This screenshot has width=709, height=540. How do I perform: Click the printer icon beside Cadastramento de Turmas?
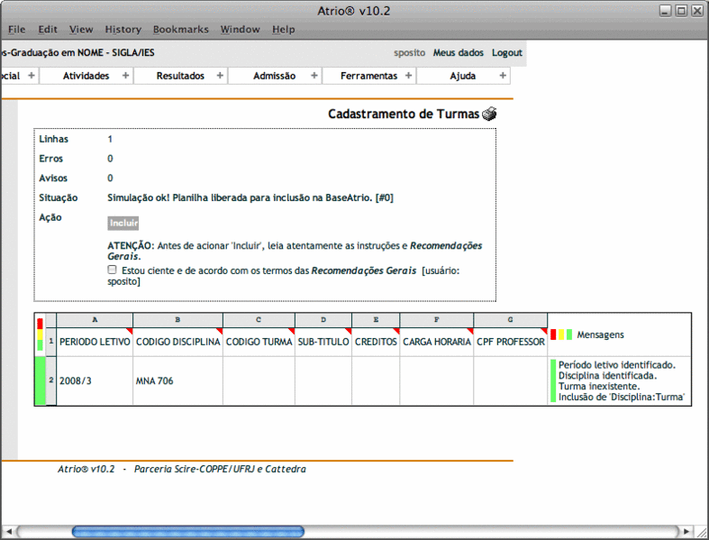[489, 114]
